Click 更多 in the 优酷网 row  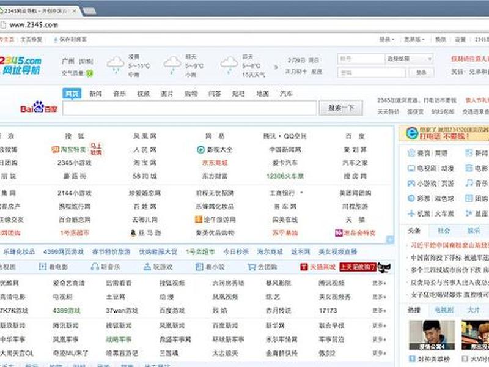point(379,283)
